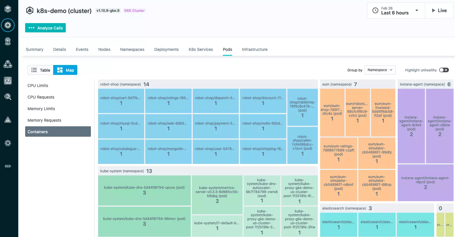Screen dimensions: 455x237
Task: Switch to the Events tab
Action: (x=82, y=49)
